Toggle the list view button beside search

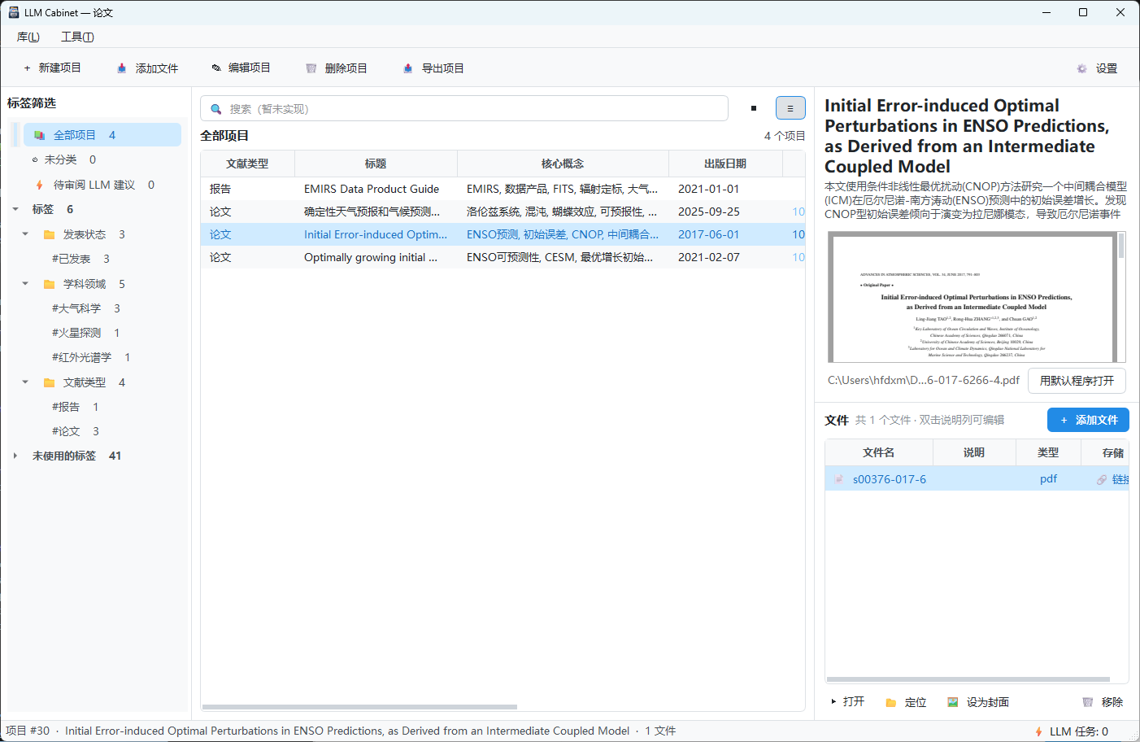(x=790, y=108)
